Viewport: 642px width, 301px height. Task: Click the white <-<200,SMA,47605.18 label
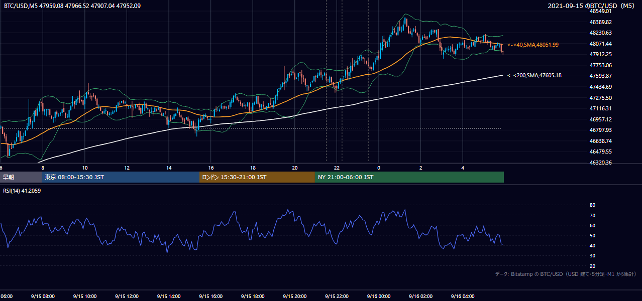[x=534, y=75]
